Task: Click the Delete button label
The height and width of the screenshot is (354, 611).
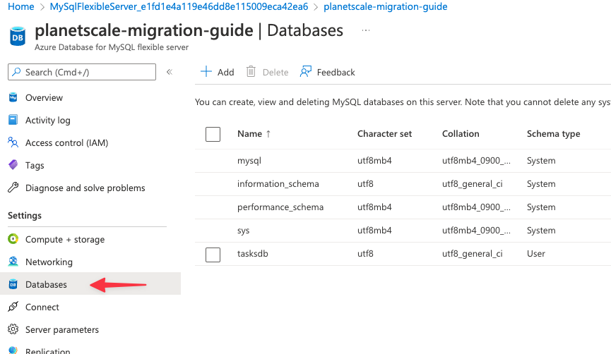Action: [x=275, y=72]
